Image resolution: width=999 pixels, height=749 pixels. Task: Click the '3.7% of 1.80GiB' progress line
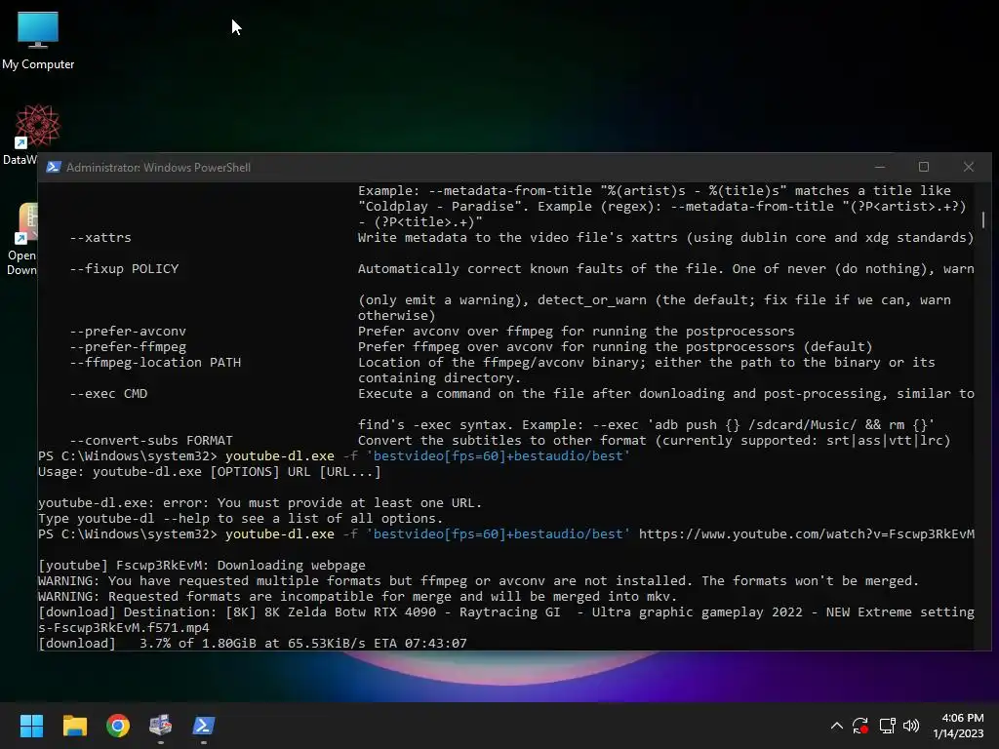point(253,644)
